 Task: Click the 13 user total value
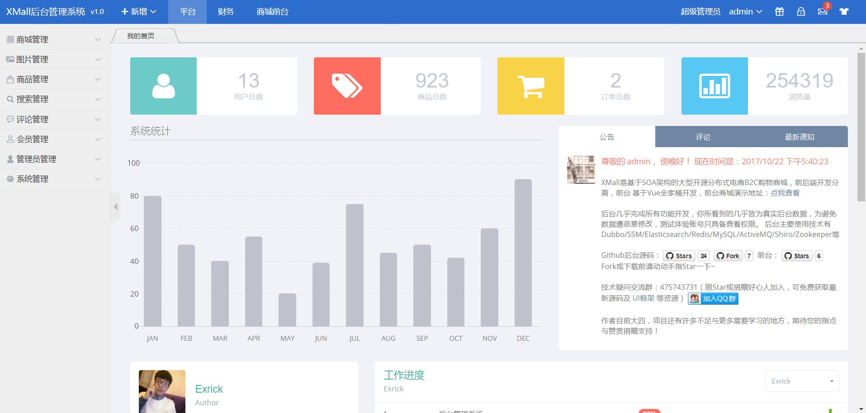click(249, 81)
